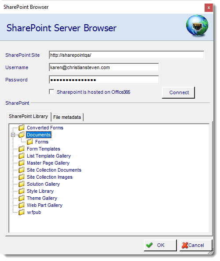Select the Forms subfolder label
Screen dimensions: 220x261
[42, 142]
